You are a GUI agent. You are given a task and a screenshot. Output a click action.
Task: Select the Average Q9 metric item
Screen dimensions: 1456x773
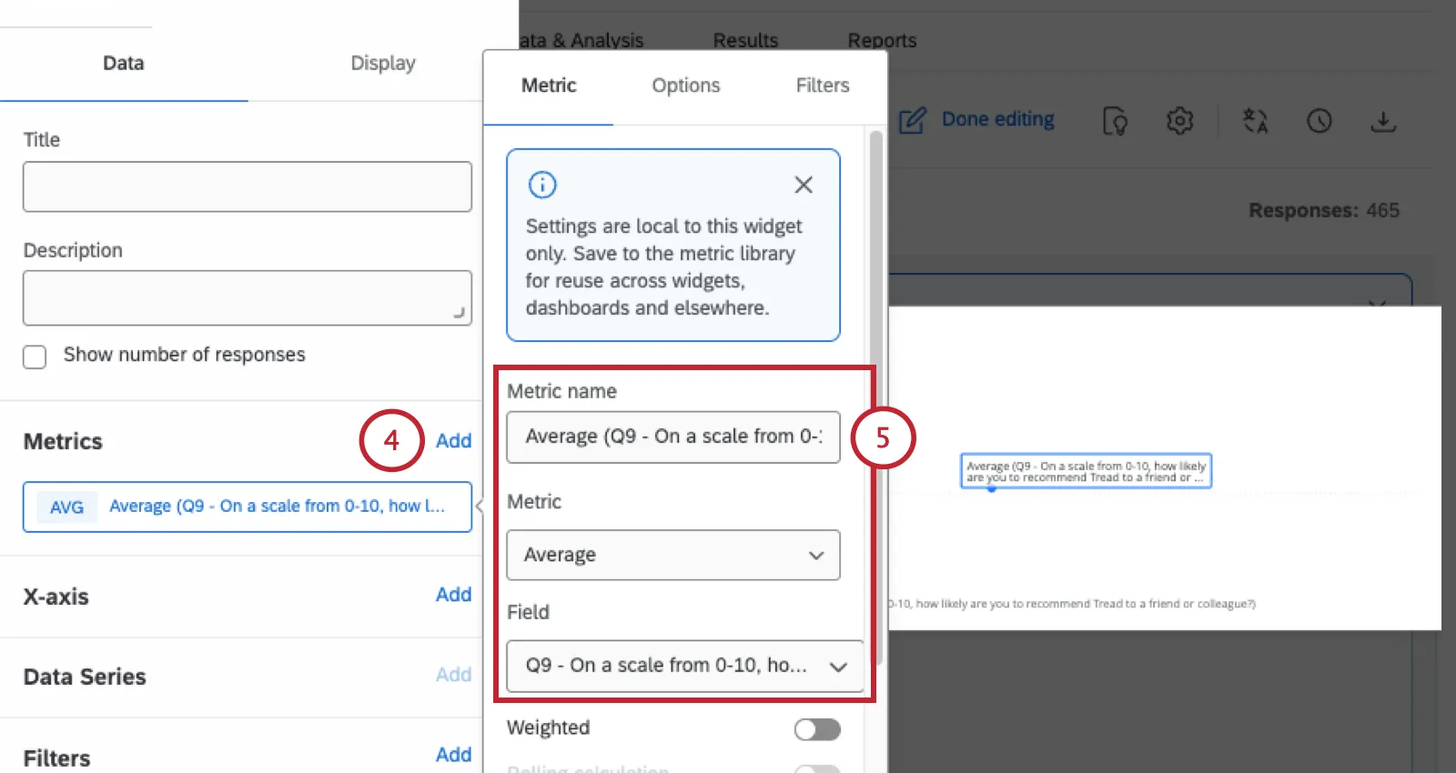click(248, 507)
